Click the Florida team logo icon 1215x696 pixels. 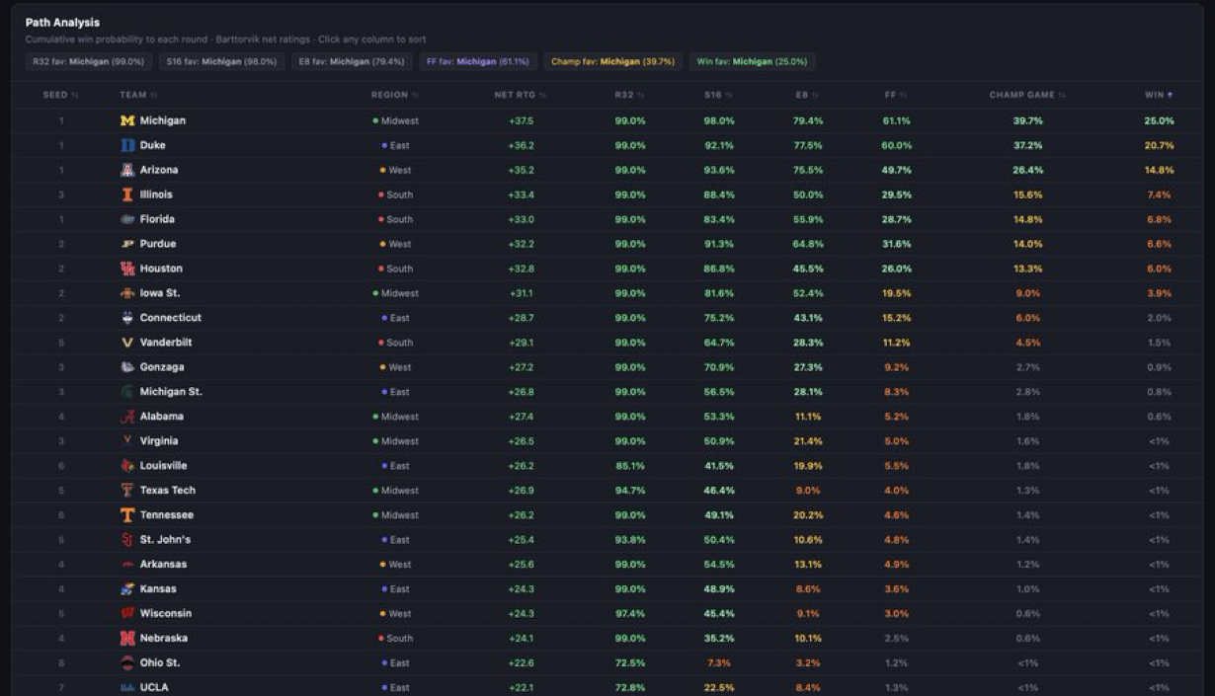pyautogui.click(x=126, y=219)
